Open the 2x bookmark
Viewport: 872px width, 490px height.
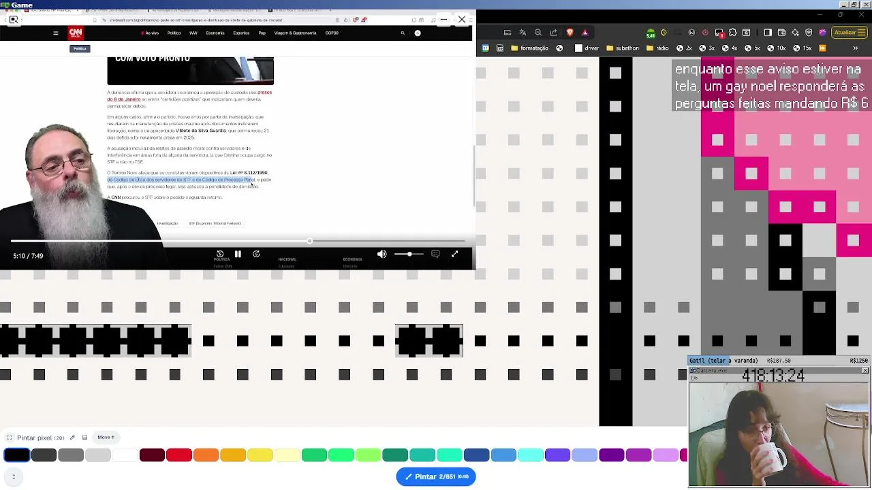684,48
